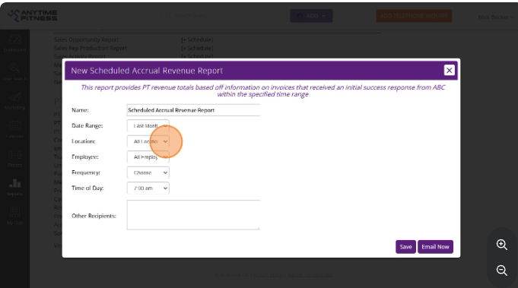The image size is (518, 288).
Task: Schedule the Sales Rep Production Report
Action: coord(197,48)
